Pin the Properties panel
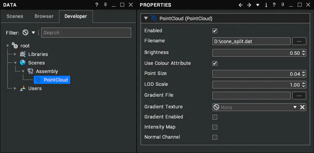This screenshot has height=153, width=314. [x=283, y=5]
